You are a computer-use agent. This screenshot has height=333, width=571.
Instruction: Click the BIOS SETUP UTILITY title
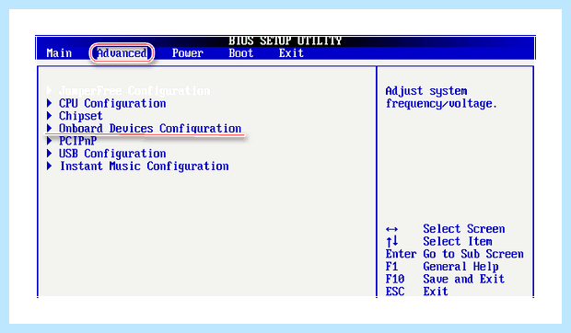click(285, 40)
